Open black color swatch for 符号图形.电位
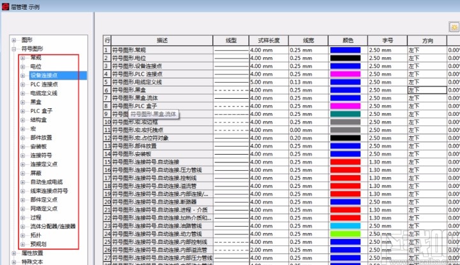Viewport: 460px width, 265px height. [x=345, y=58]
